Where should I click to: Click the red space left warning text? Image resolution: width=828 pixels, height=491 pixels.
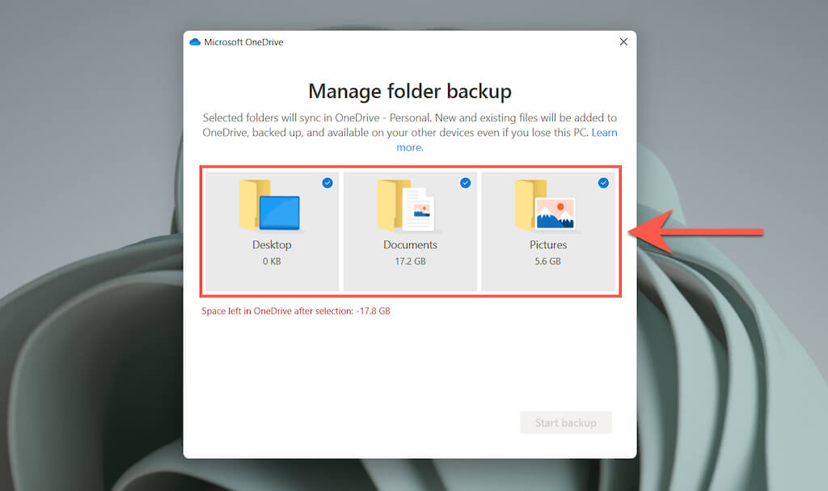pyautogui.click(x=296, y=311)
